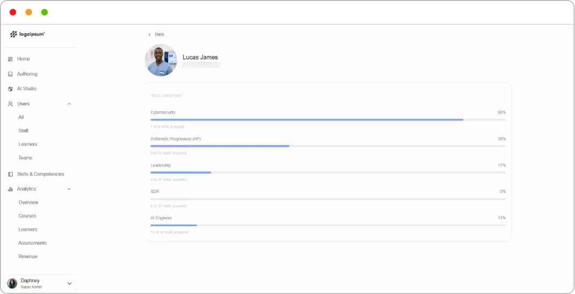Open the Home menu item
Image resolution: width=575 pixels, height=294 pixels.
(24, 59)
